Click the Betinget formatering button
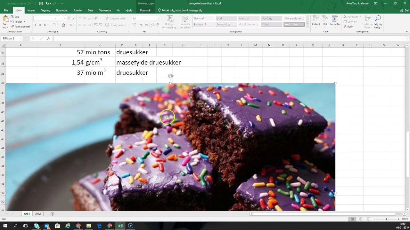 click(169, 22)
